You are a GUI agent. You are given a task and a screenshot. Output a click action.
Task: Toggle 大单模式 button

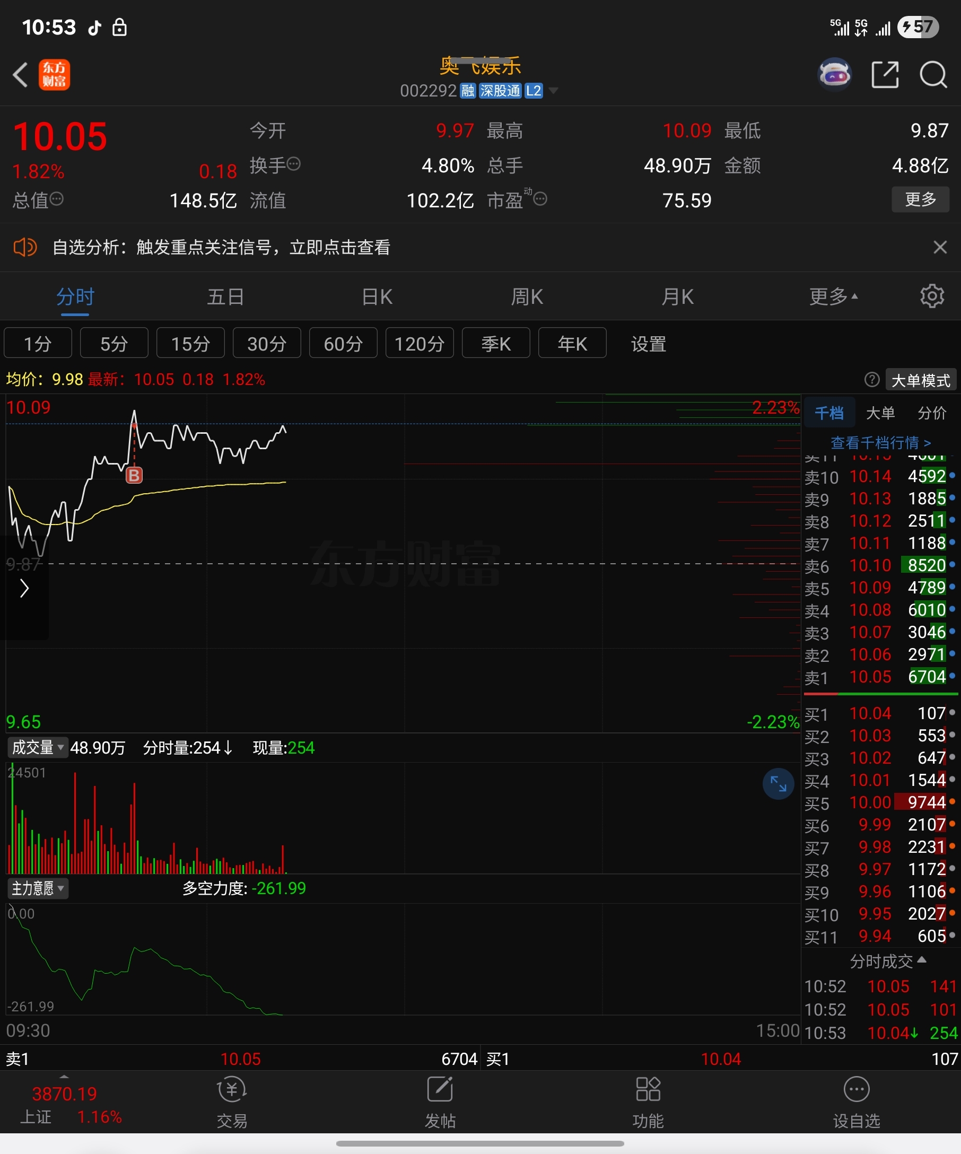(x=921, y=380)
